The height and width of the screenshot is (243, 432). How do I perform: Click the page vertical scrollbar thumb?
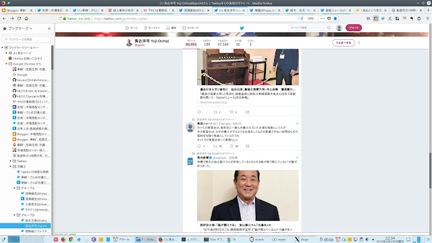click(431, 170)
